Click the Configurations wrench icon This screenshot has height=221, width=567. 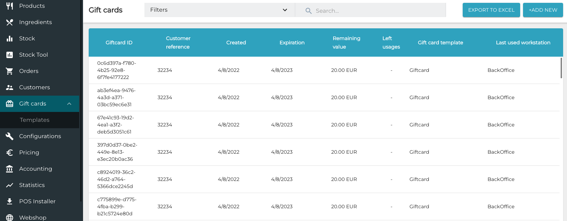(x=10, y=136)
